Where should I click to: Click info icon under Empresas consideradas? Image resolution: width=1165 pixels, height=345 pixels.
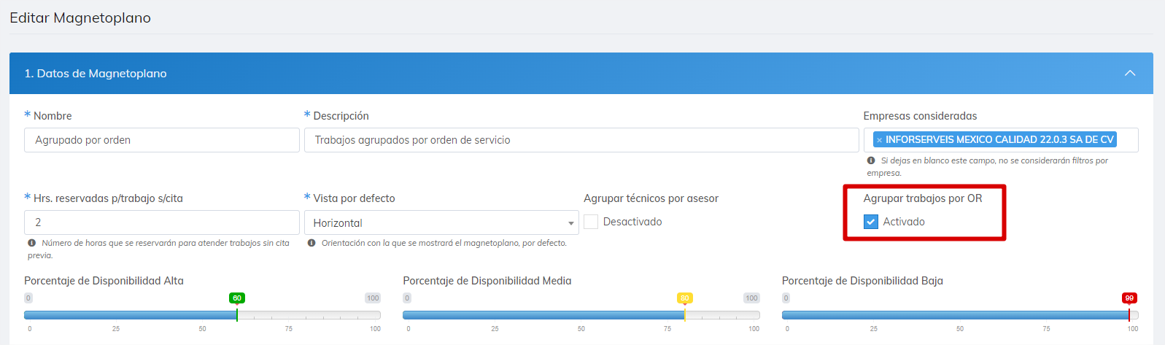pyautogui.click(x=870, y=160)
